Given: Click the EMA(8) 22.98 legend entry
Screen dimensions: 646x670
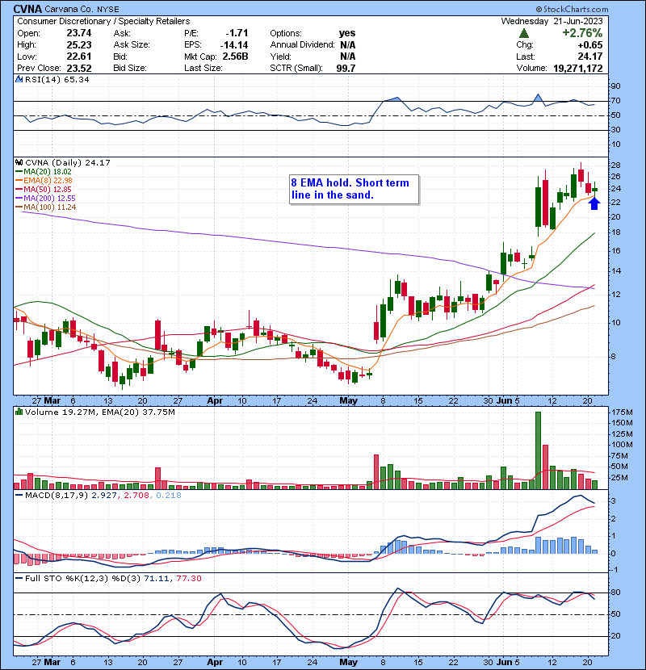Looking at the screenshot, I should point(44,181).
